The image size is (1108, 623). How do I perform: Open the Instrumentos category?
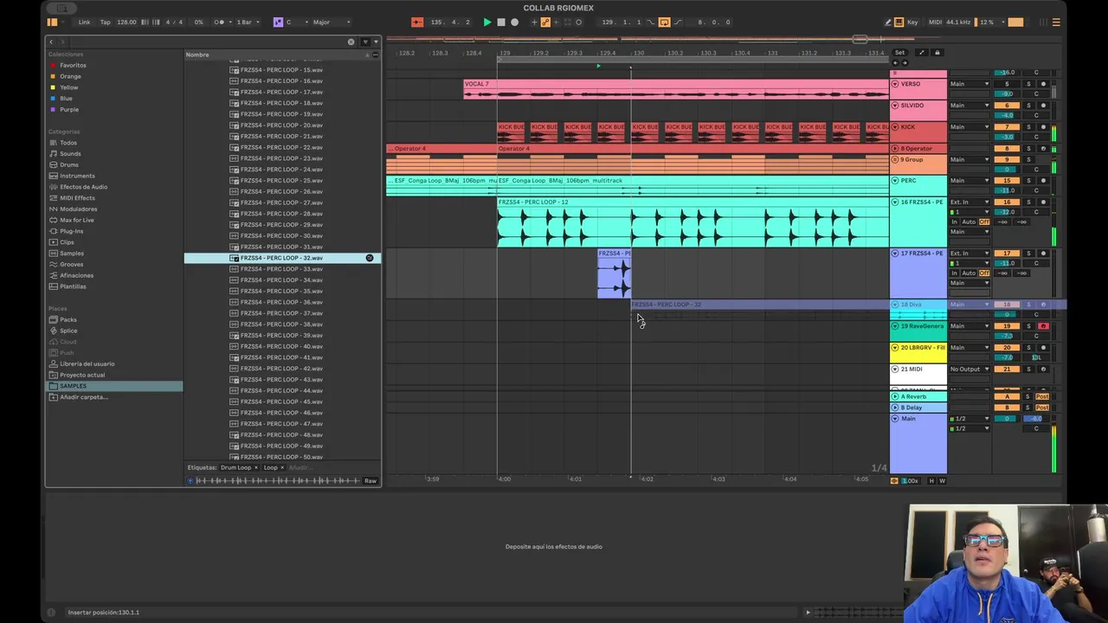77,176
